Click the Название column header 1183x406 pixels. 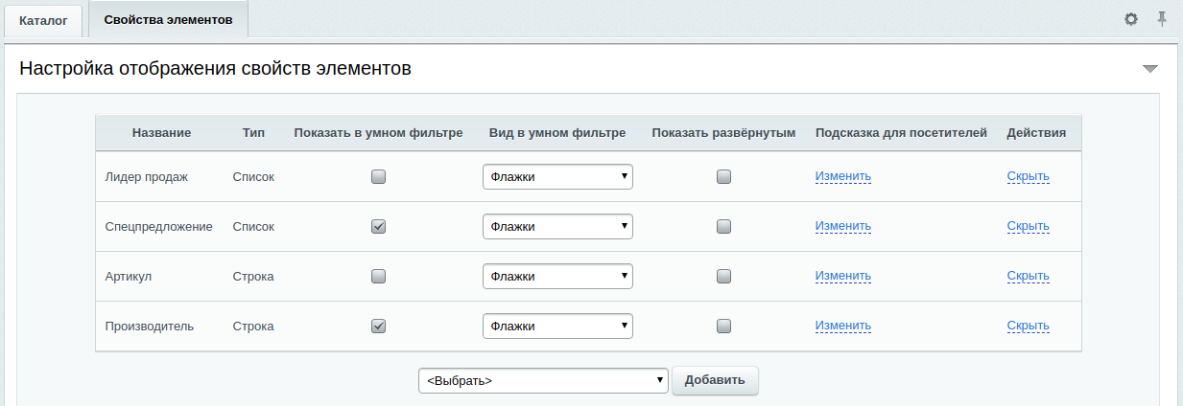coord(161,133)
